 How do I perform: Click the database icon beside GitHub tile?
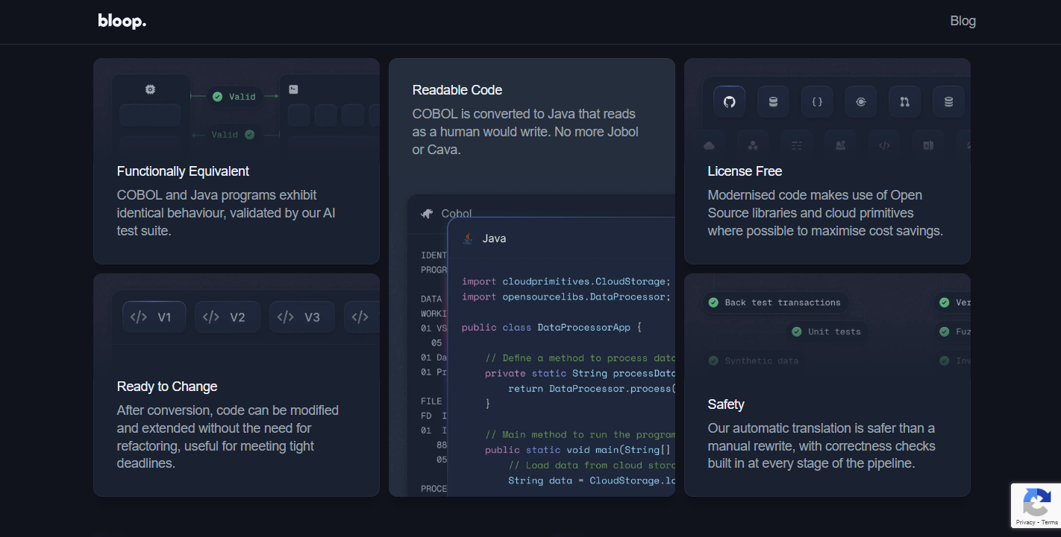[774, 102]
